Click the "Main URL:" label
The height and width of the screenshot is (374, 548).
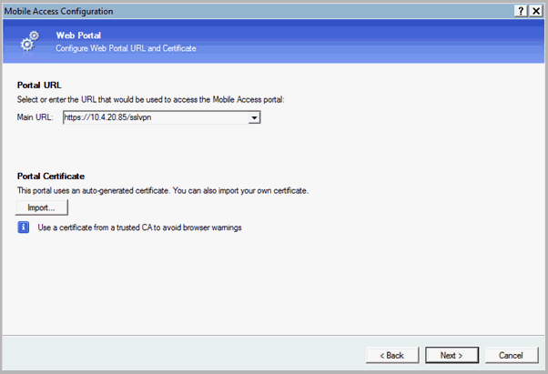(x=36, y=117)
